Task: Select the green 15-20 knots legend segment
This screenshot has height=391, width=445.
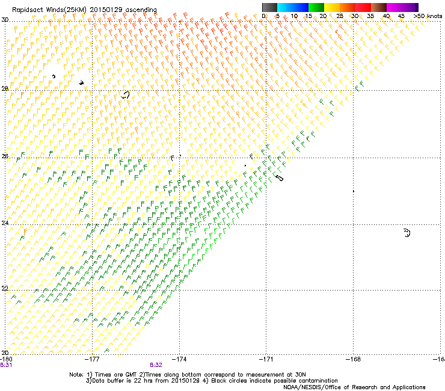Action: [316, 7]
